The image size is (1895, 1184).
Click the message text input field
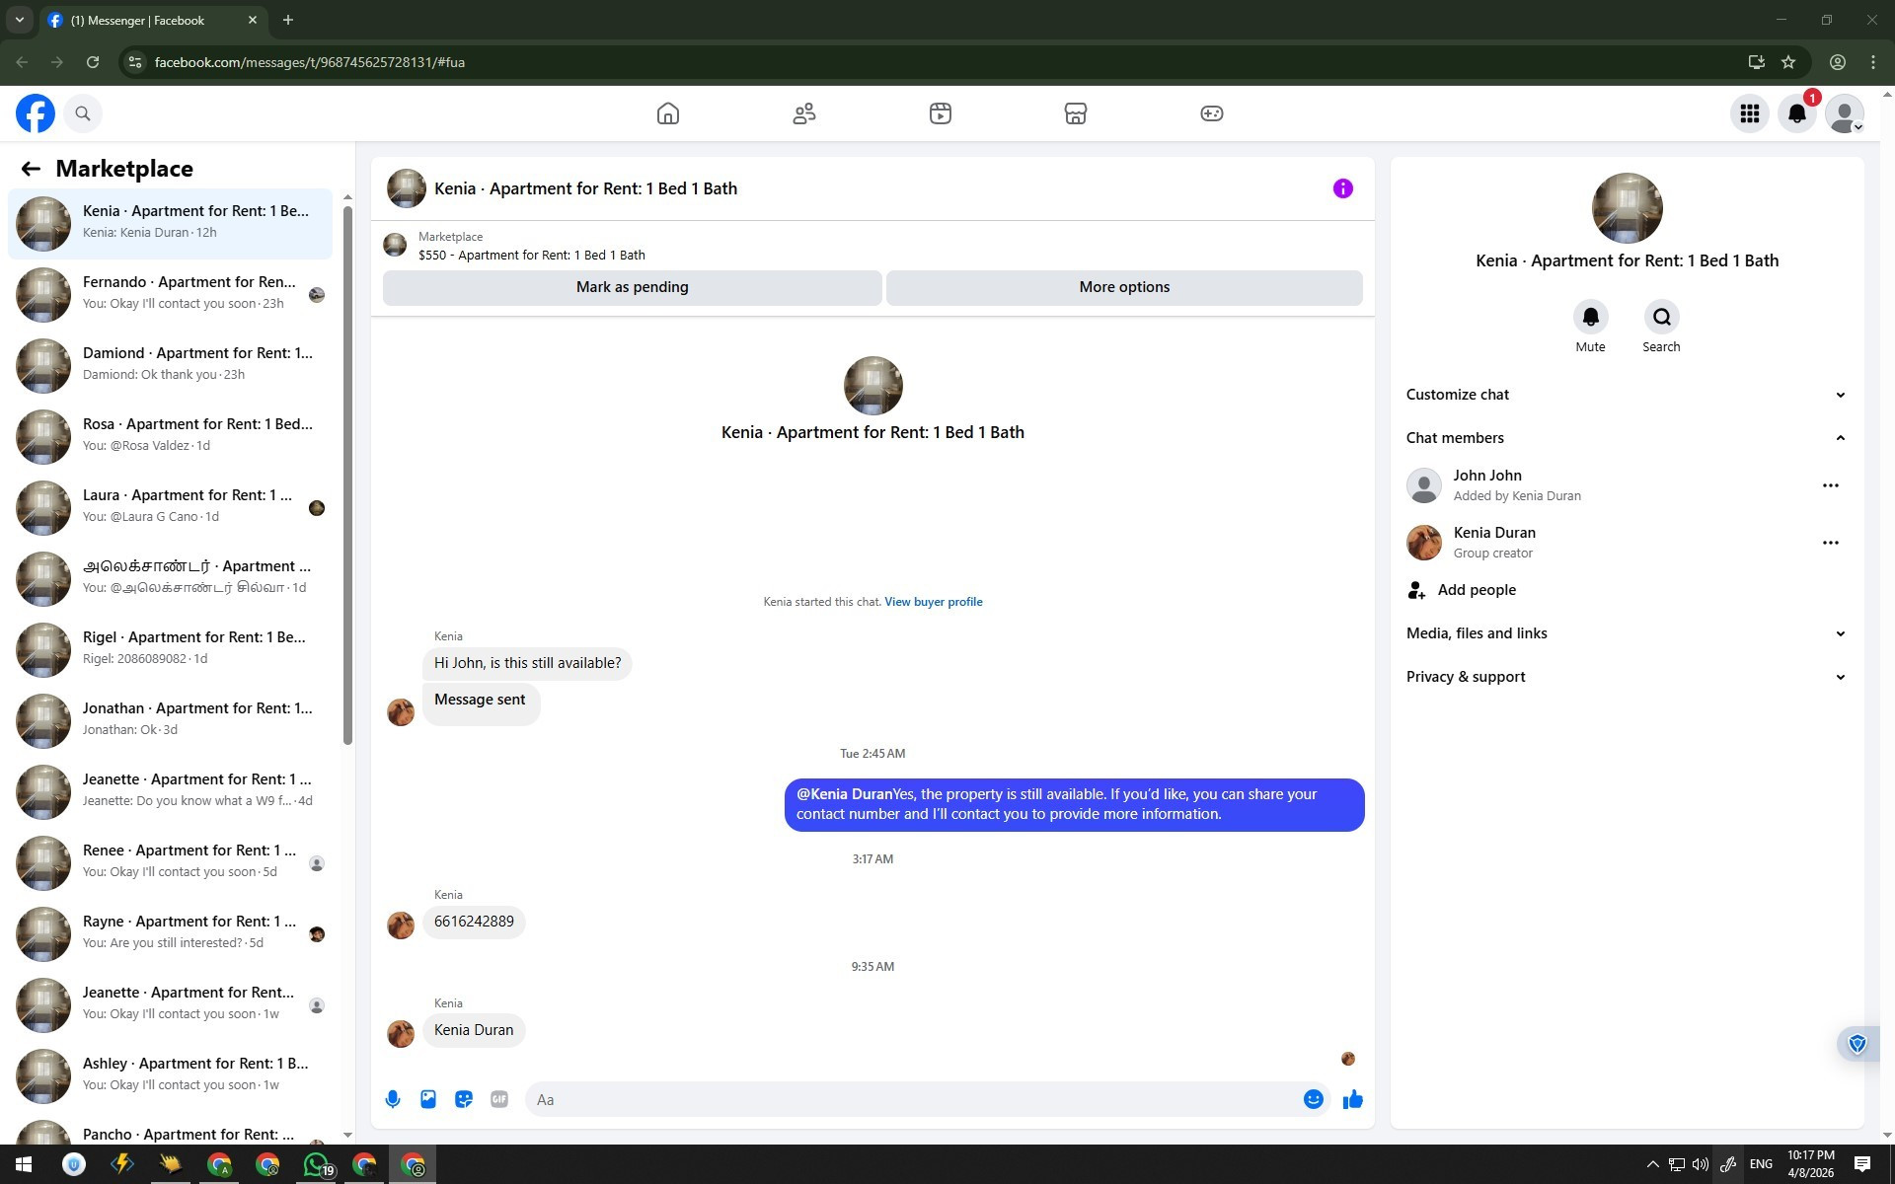(913, 1099)
